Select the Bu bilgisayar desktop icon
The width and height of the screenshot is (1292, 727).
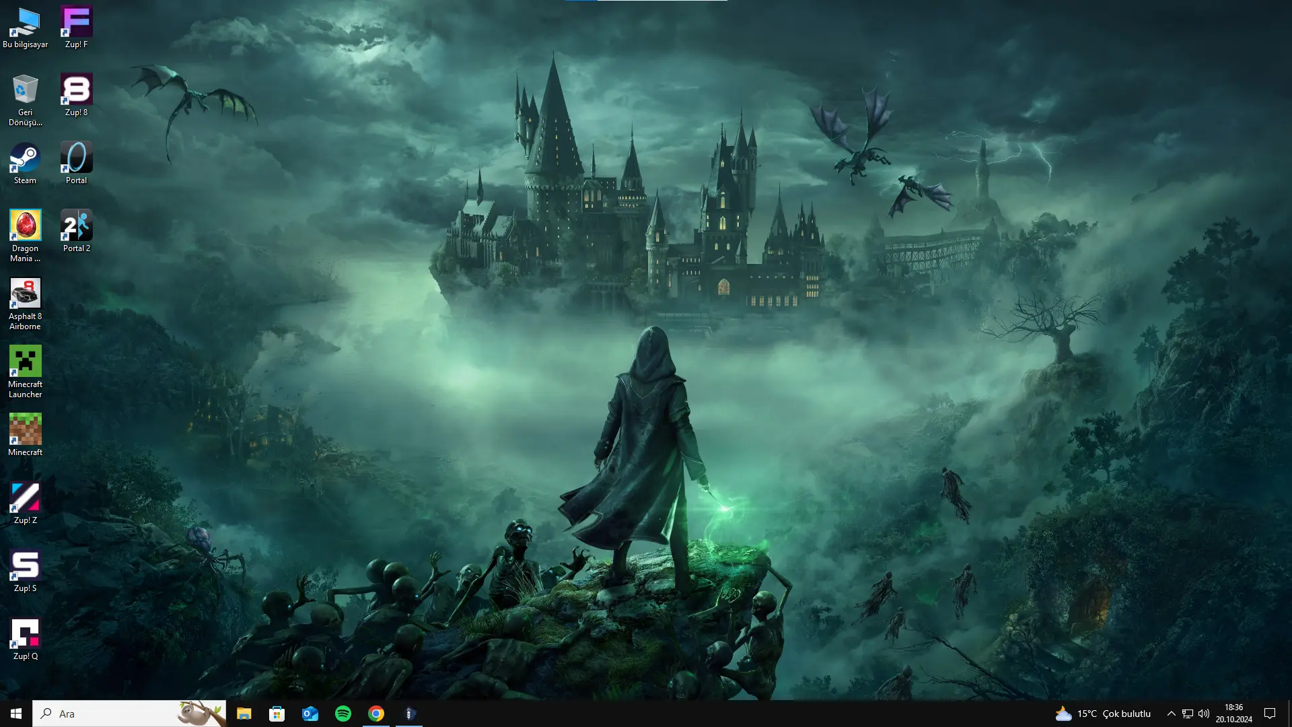click(25, 28)
